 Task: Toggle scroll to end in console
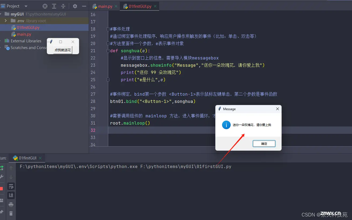[11, 195]
